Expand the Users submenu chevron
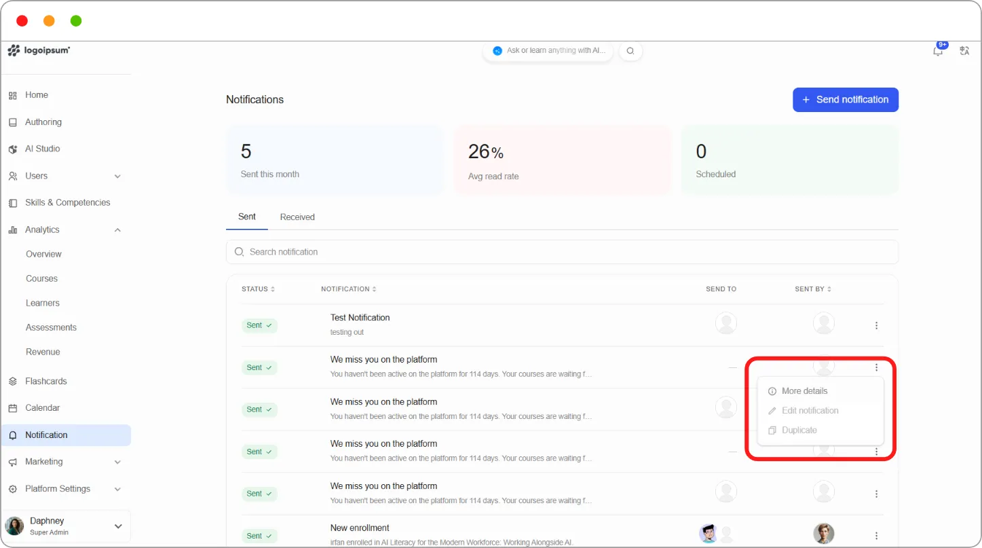This screenshot has height=548, width=982. click(x=117, y=177)
